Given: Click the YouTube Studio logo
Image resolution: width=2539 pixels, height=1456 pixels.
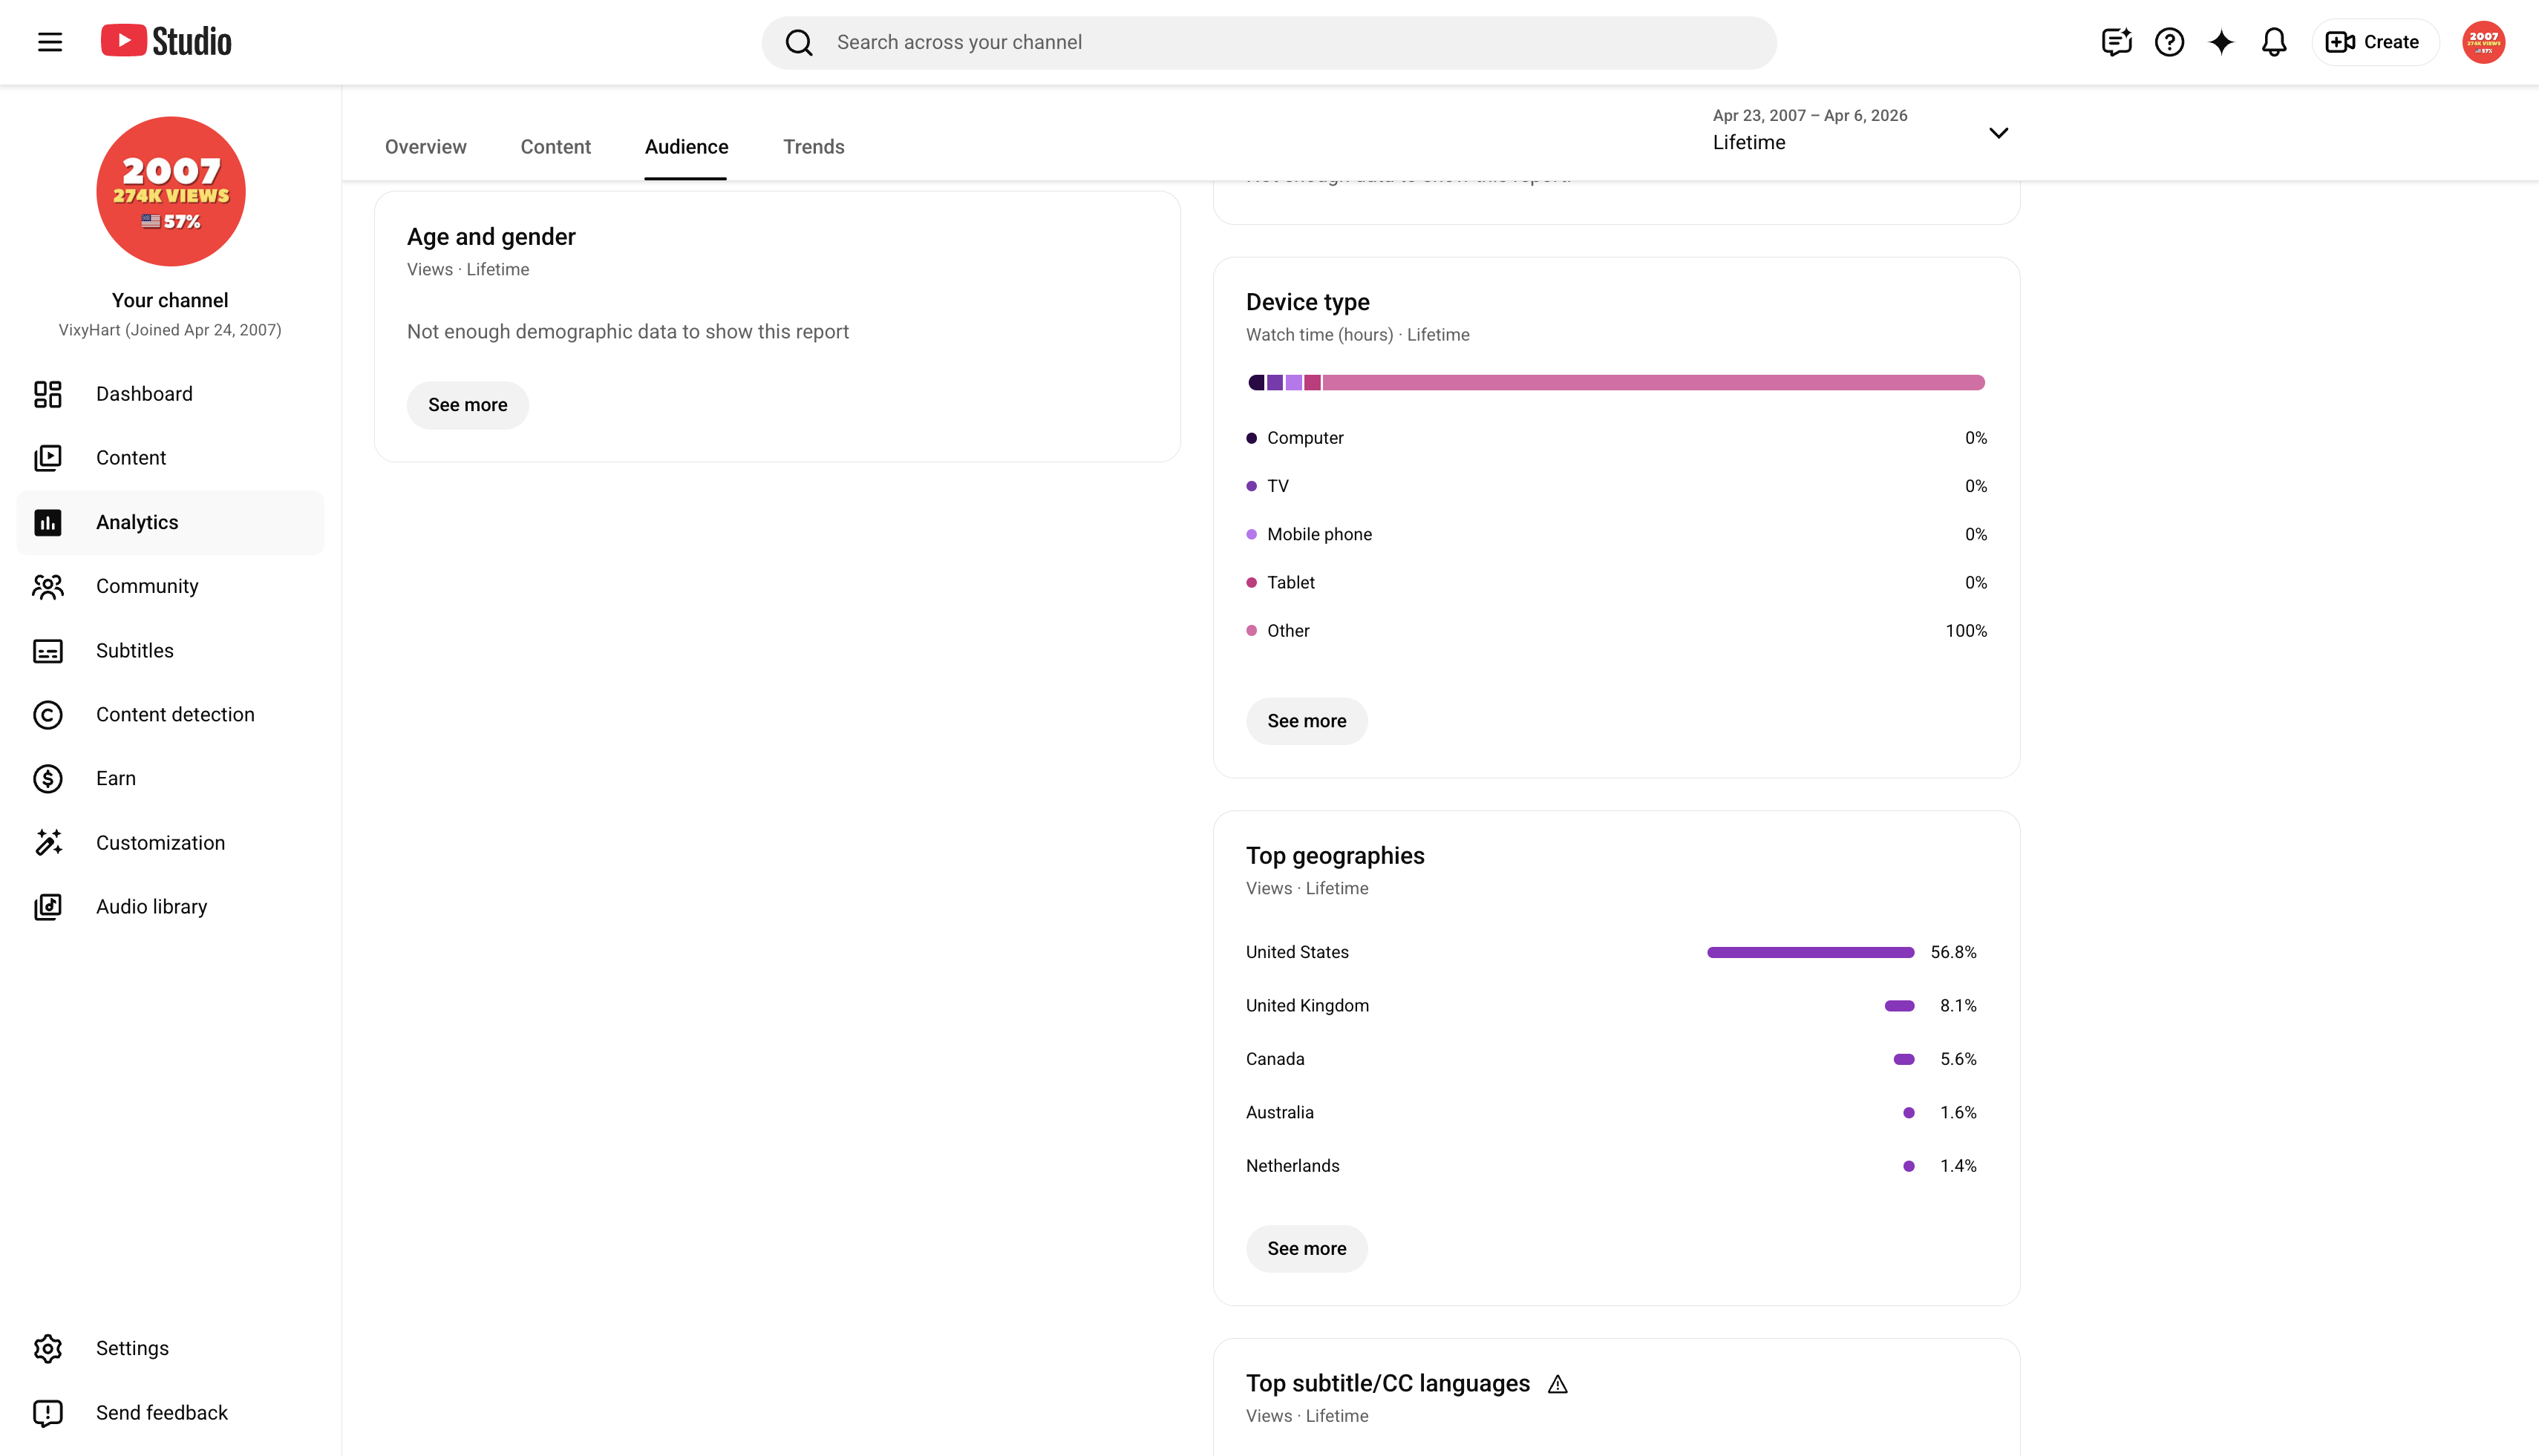Looking at the screenshot, I should click(166, 41).
